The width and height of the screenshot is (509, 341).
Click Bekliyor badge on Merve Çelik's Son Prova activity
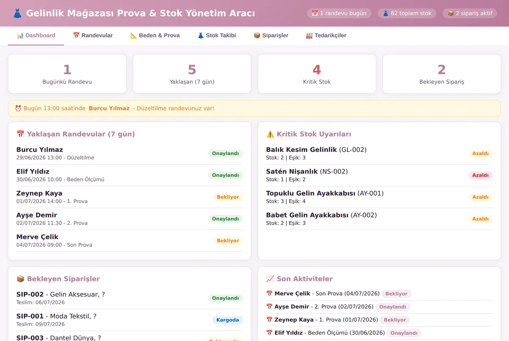pos(396,294)
